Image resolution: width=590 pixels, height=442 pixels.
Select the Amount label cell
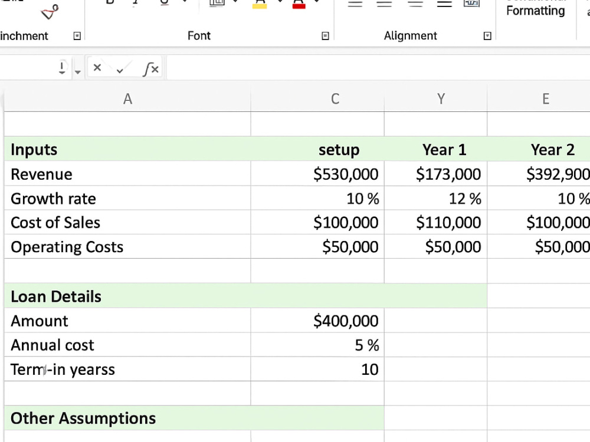127,320
